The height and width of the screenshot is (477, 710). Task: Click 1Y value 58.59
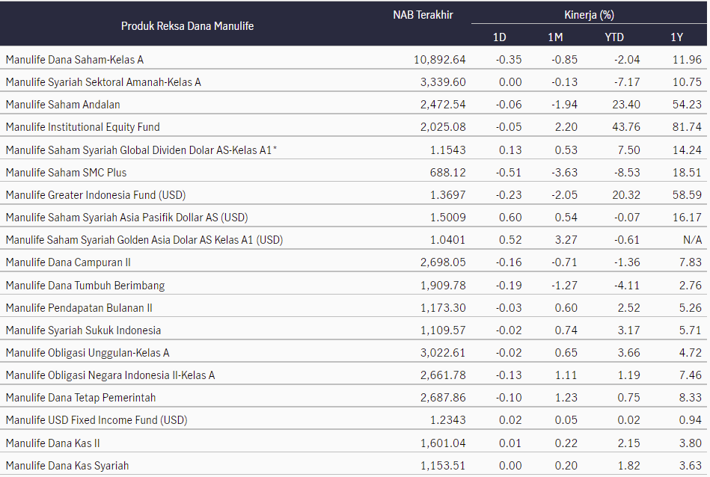[687, 195]
